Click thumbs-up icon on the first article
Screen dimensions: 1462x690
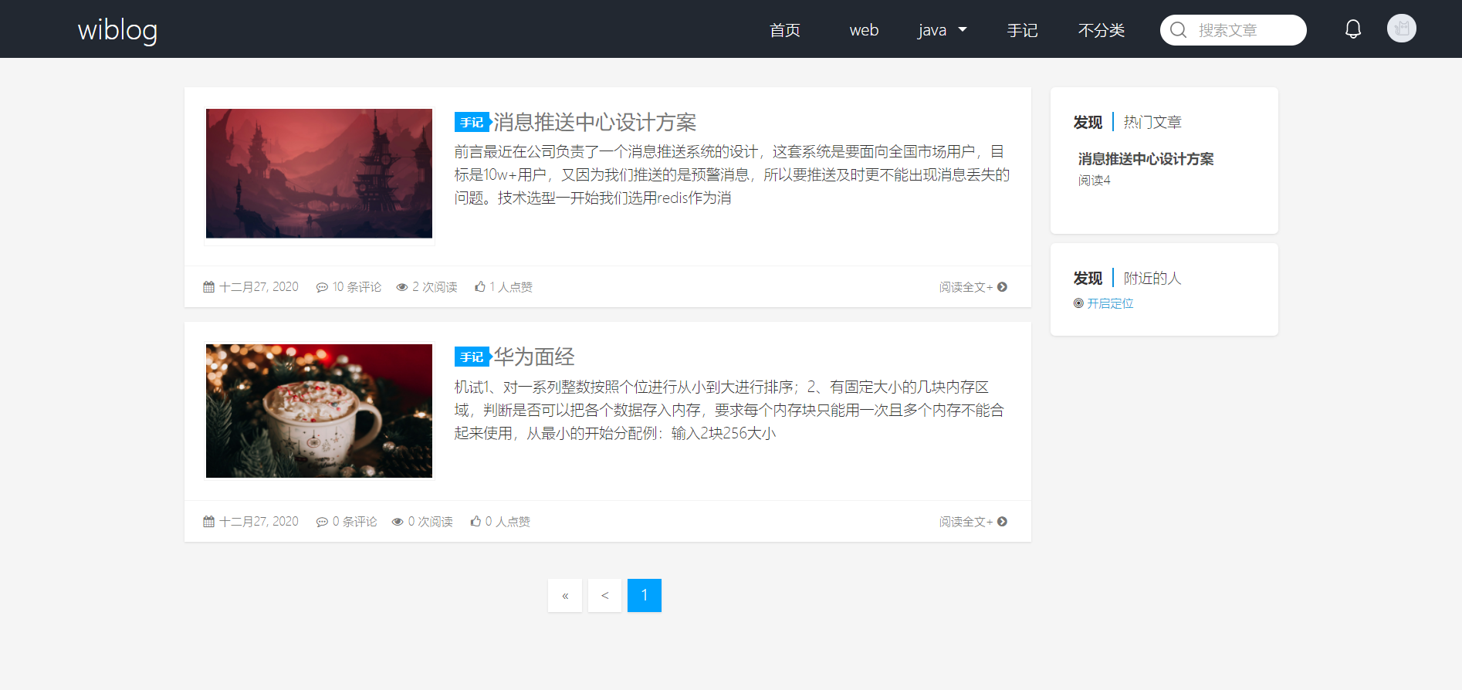[480, 287]
